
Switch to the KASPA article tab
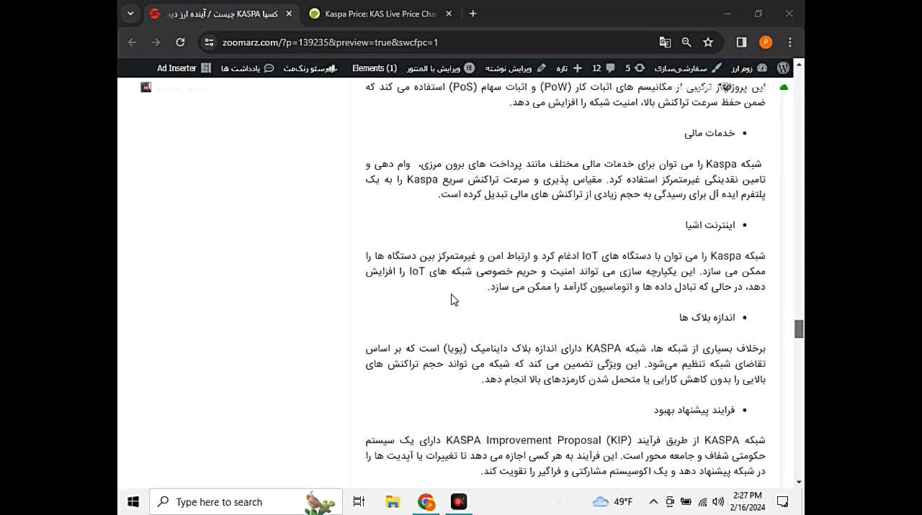220,14
